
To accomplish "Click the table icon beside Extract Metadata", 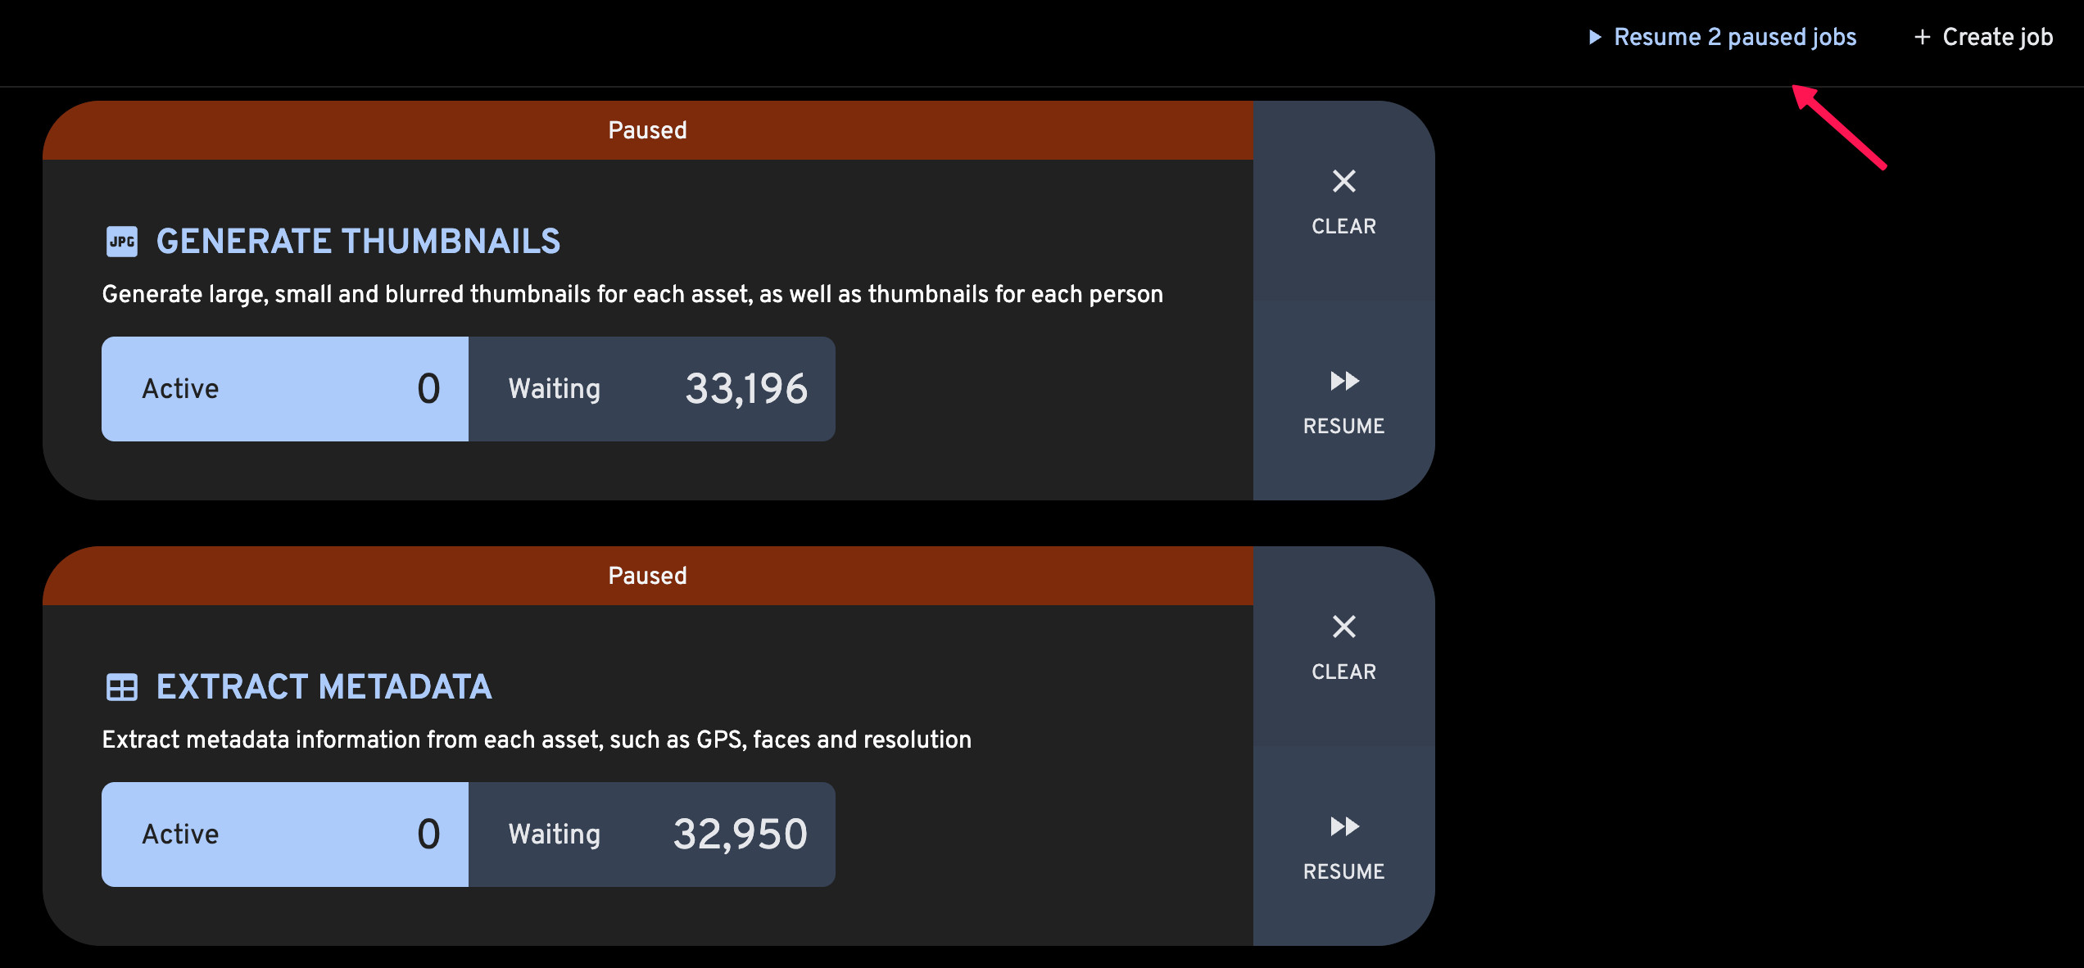I will click(122, 687).
